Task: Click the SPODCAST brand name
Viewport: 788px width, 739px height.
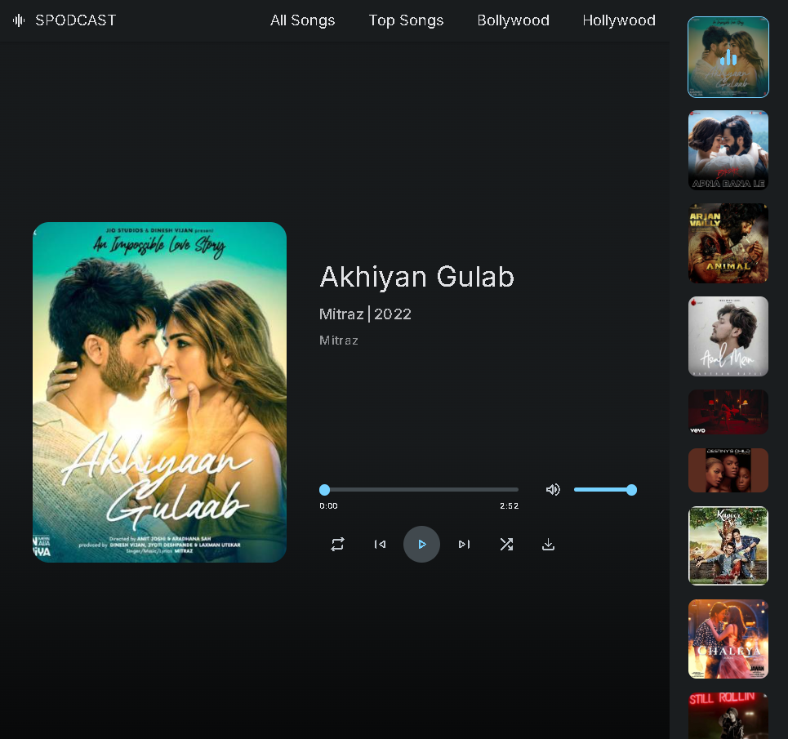Action: [x=75, y=20]
